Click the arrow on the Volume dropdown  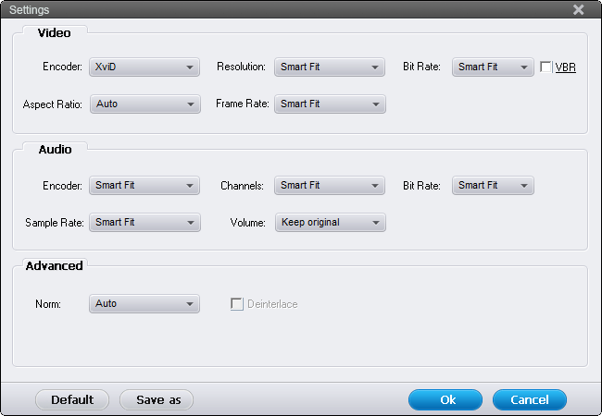coord(376,223)
